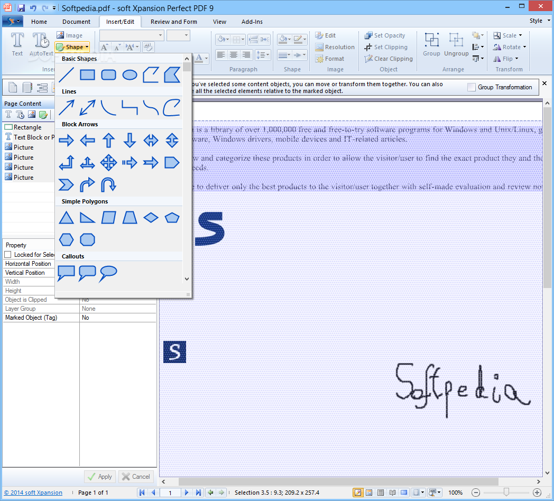The width and height of the screenshot is (554, 501).
Task: Insert the octagon polygon
Action: point(87,239)
